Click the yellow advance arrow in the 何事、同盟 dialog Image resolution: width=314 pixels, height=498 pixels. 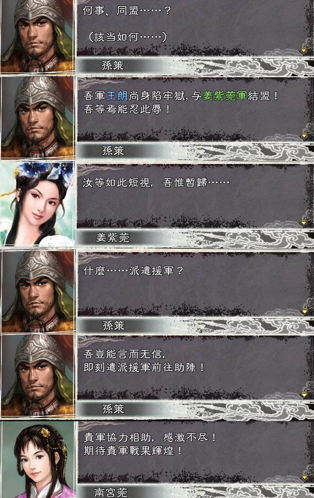point(304,50)
